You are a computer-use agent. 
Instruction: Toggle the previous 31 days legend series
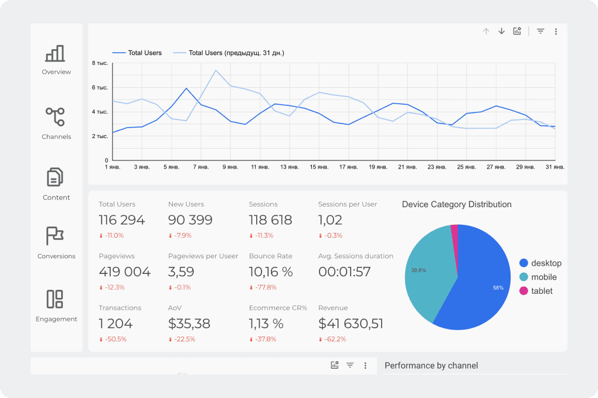tap(229, 53)
